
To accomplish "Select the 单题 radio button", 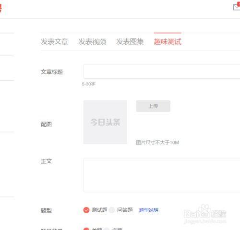I will pos(86,229).
